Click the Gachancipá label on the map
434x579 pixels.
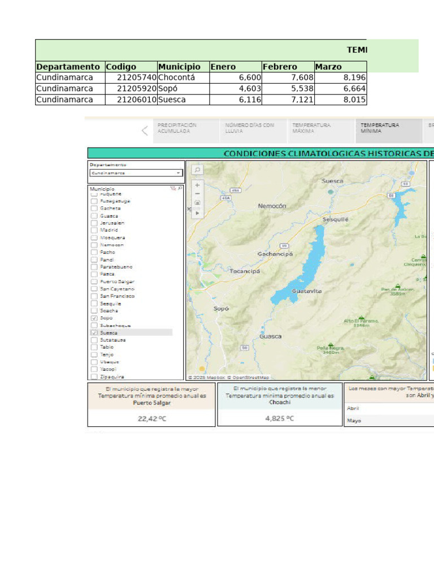275,254
